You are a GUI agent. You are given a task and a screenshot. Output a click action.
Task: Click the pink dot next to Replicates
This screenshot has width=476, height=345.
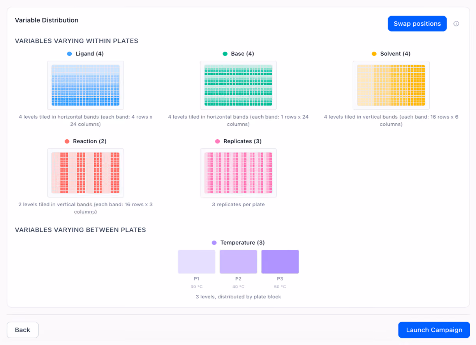(x=217, y=142)
